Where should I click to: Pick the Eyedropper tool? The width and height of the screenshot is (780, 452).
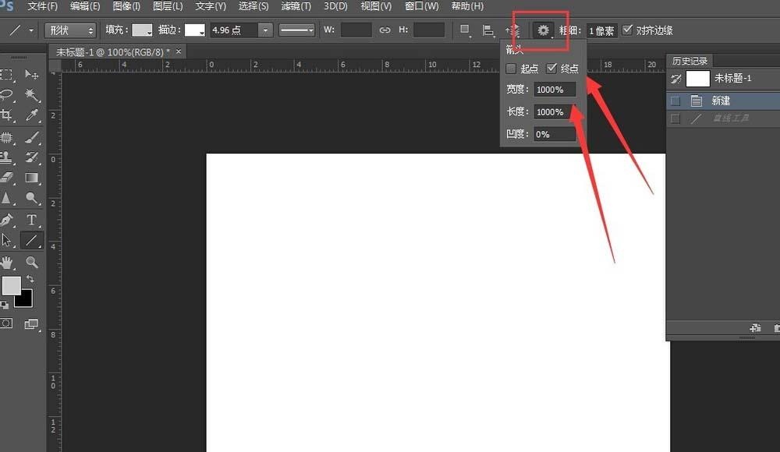click(32, 115)
